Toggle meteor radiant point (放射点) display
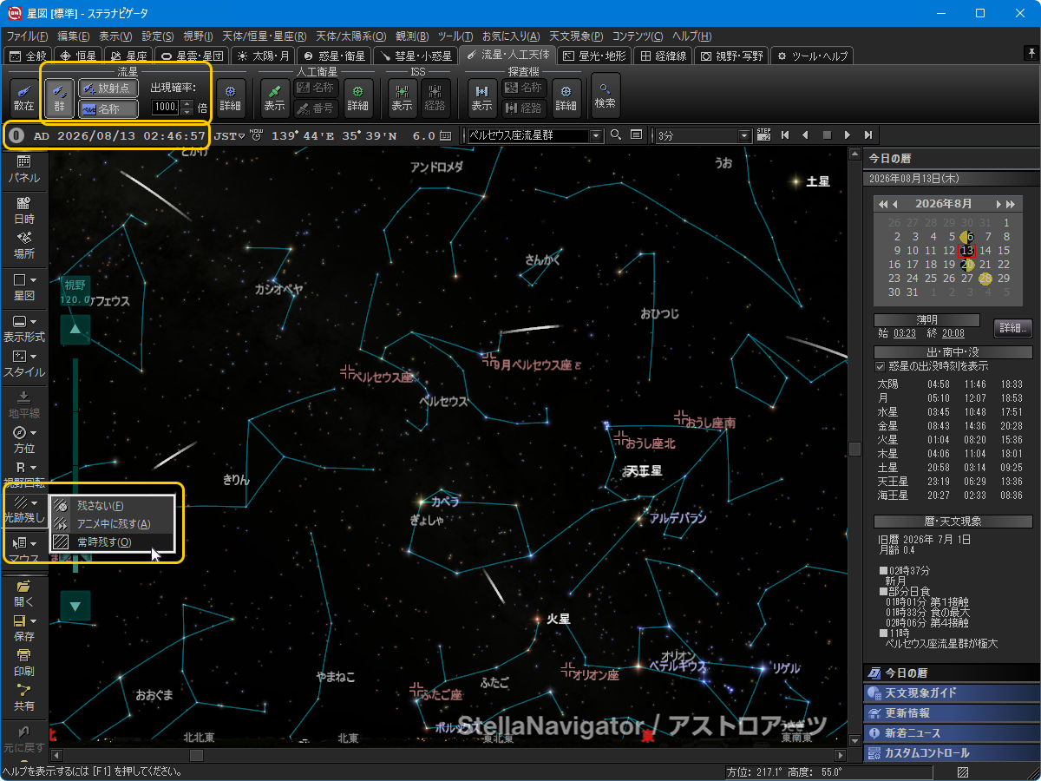The image size is (1041, 781). click(108, 88)
